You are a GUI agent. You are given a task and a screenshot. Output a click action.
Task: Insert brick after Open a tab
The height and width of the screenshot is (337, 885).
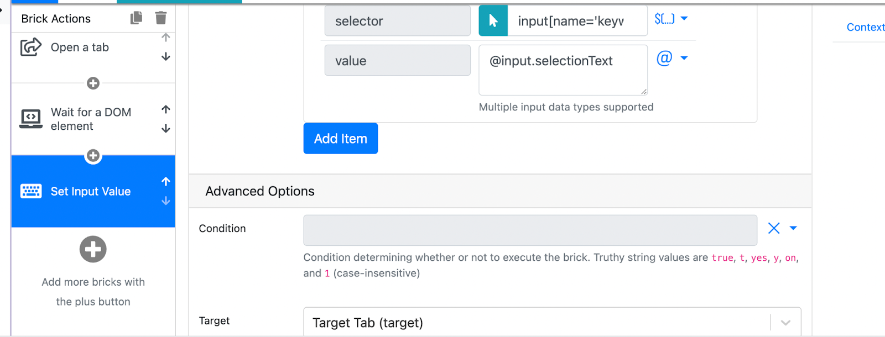[93, 83]
